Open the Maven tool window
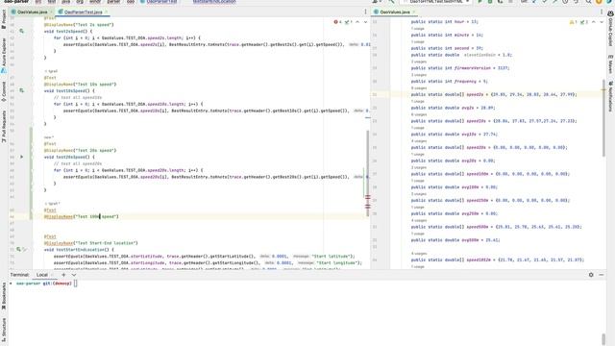 [611, 64]
